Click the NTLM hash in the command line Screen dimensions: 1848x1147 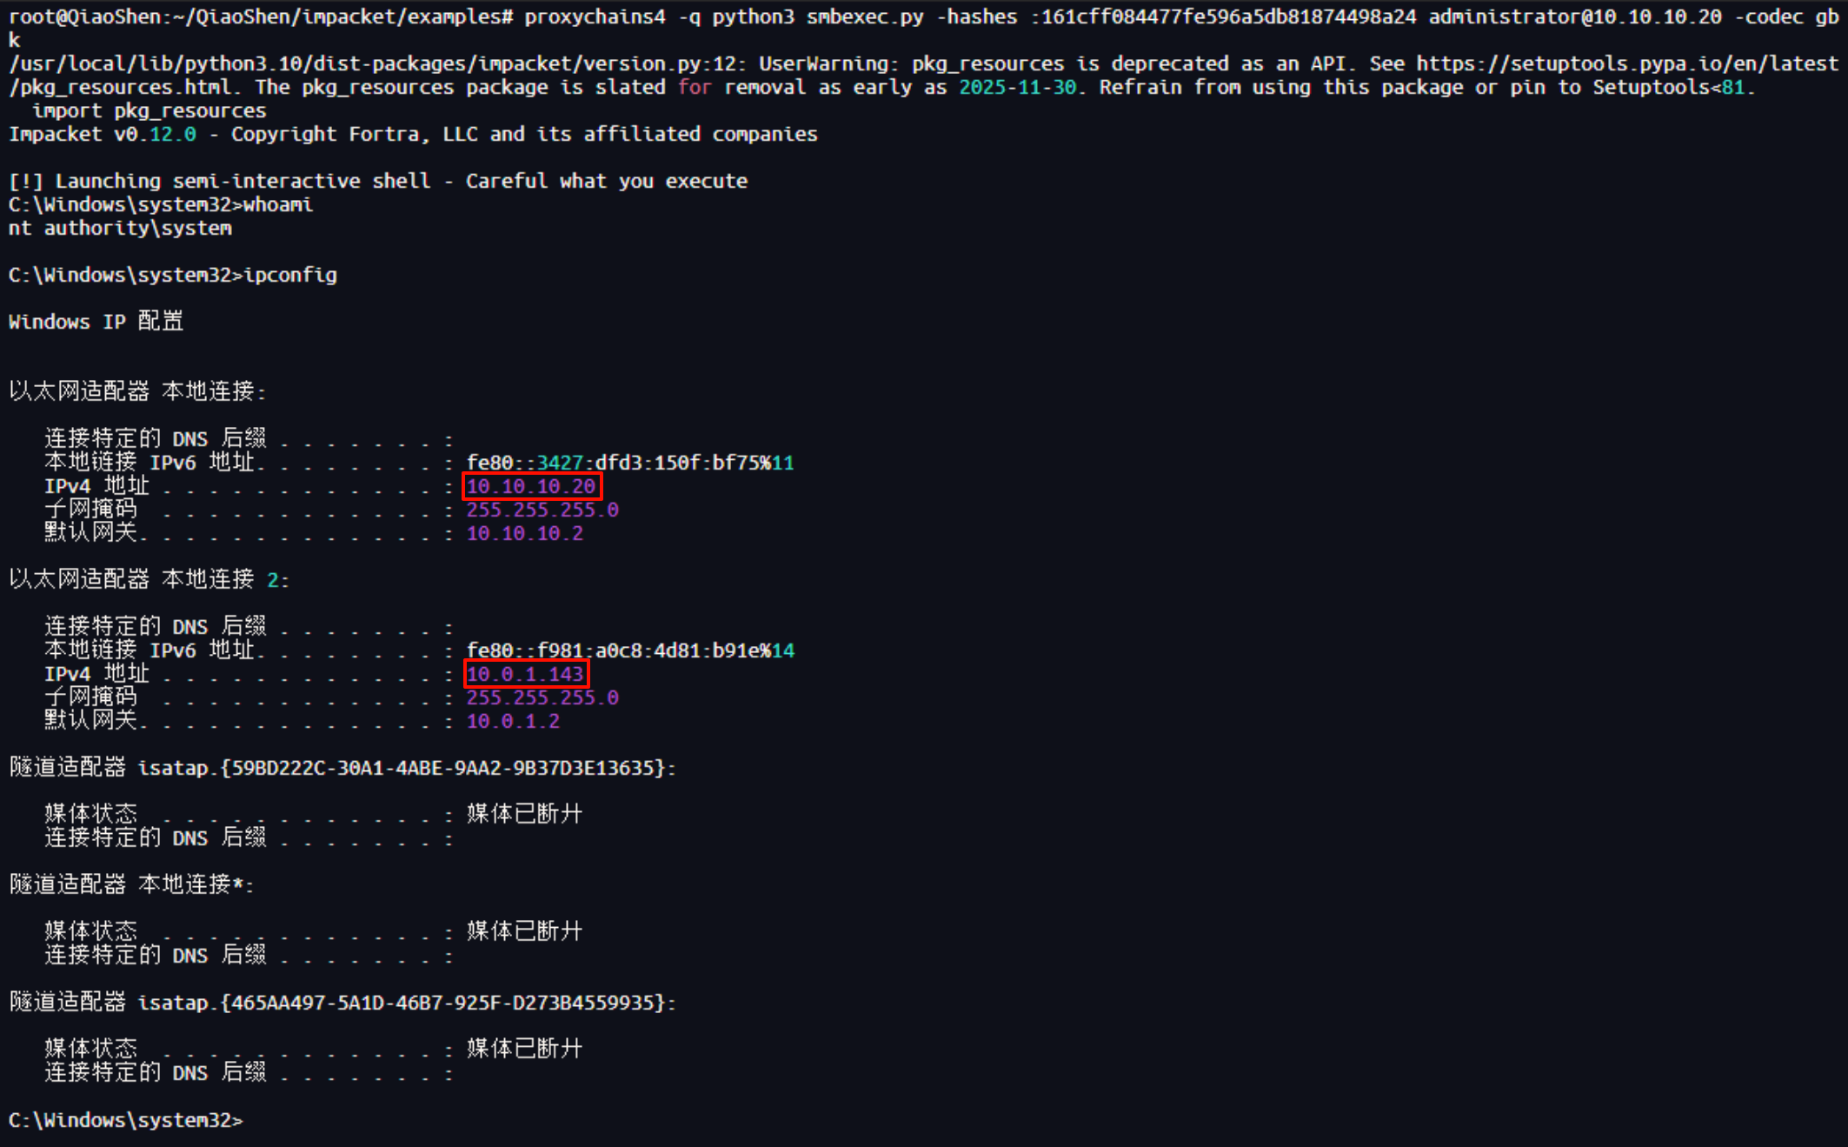1227,17
